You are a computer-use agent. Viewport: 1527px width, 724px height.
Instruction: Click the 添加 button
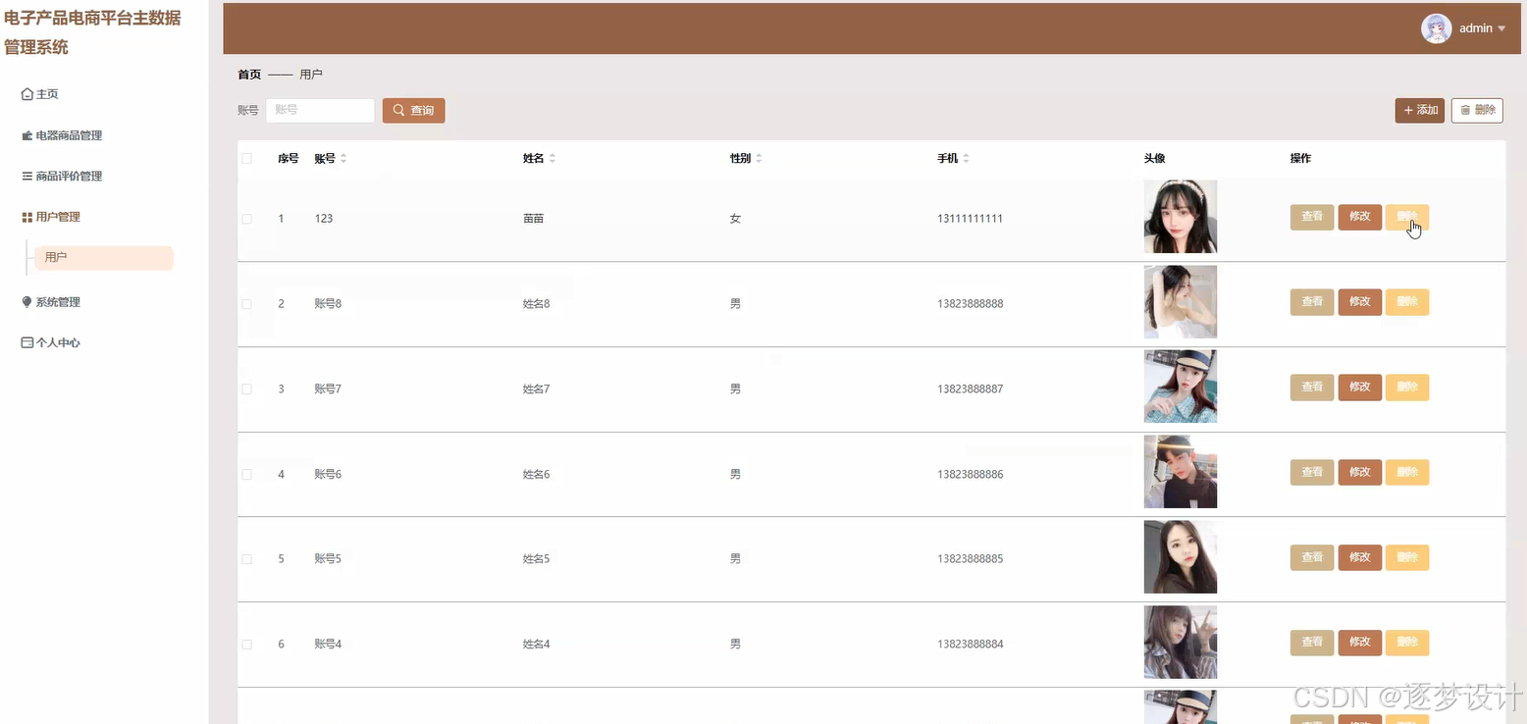pyautogui.click(x=1420, y=111)
